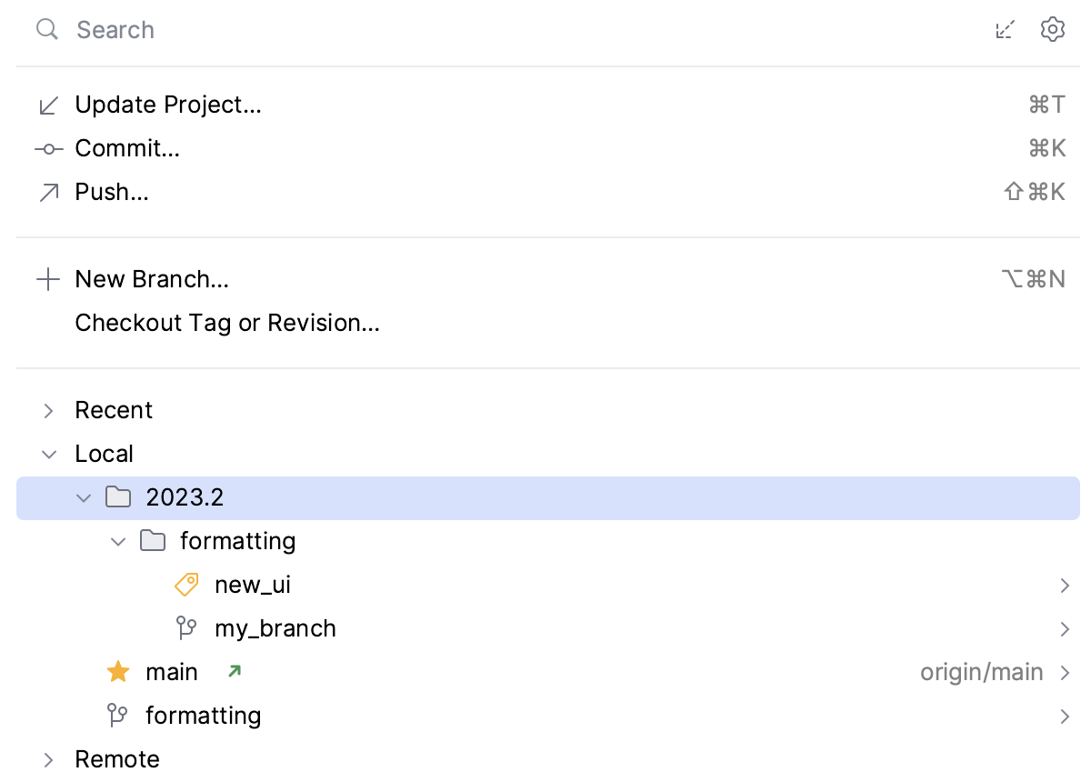Viewport: 1091px width, 782px height.
Task: Click the green outgoing arrow next to main
Action: 235,672
